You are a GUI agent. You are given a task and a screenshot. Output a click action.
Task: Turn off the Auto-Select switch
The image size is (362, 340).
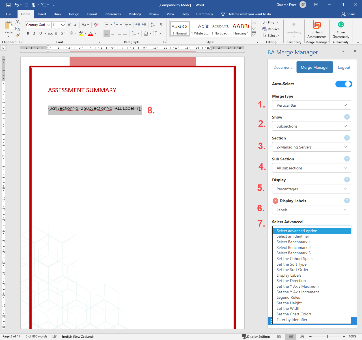[x=344, y=84]
